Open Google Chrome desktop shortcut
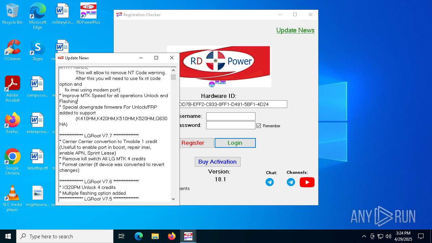Image resolution: width=432 pixels, height=243 pixels. 12,162
